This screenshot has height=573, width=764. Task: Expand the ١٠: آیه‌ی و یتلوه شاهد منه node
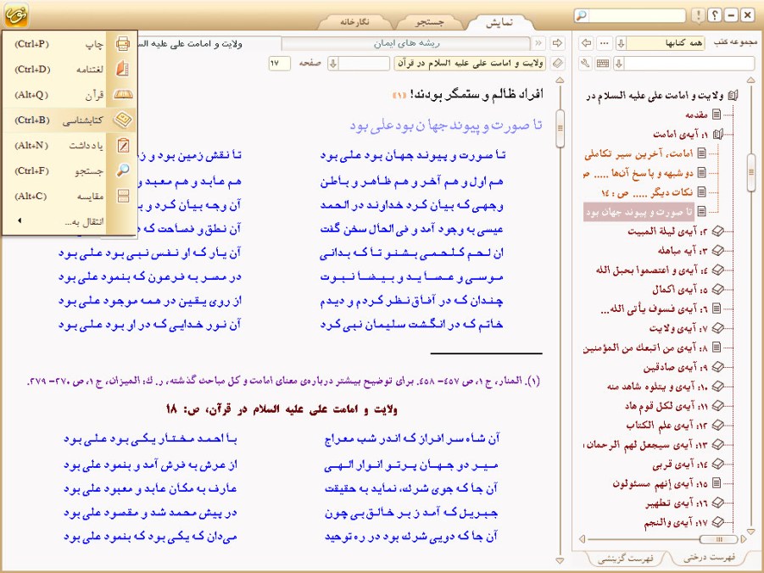pyautogui.click(x=717, y=387)
